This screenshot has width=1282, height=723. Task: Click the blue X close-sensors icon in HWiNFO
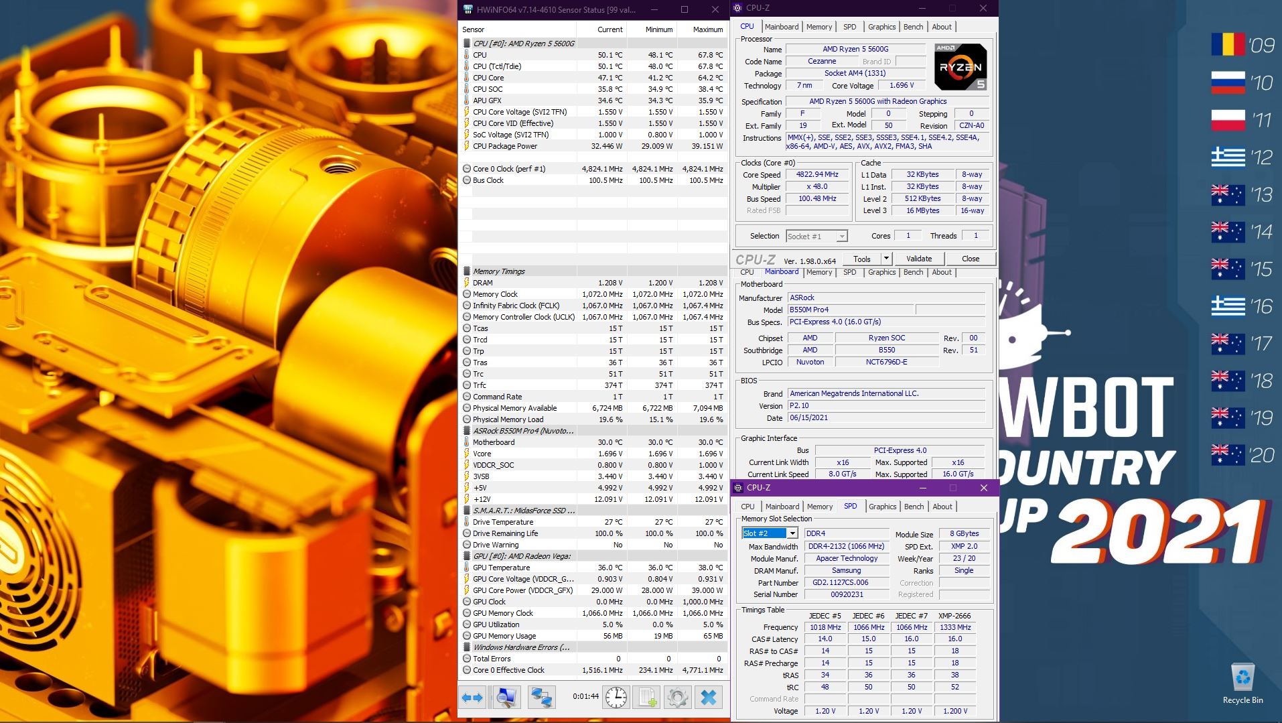709,698
